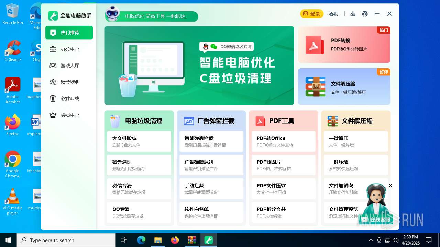
Task: Select QQ专清 tool
Action: coord(139,212)
